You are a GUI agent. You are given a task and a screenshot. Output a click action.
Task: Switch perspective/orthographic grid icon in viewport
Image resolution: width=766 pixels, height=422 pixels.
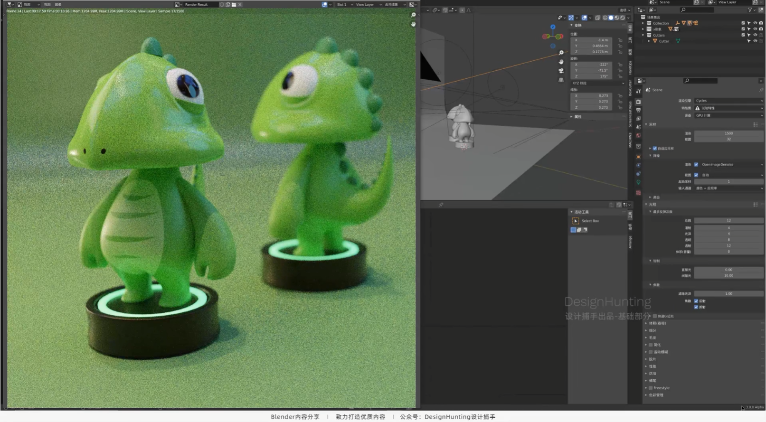pyautogui.click(x=561, y=80)
